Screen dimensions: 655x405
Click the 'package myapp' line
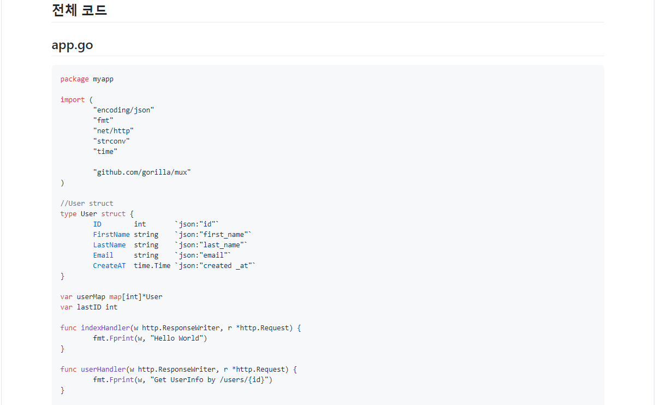[x=87, y=79]
